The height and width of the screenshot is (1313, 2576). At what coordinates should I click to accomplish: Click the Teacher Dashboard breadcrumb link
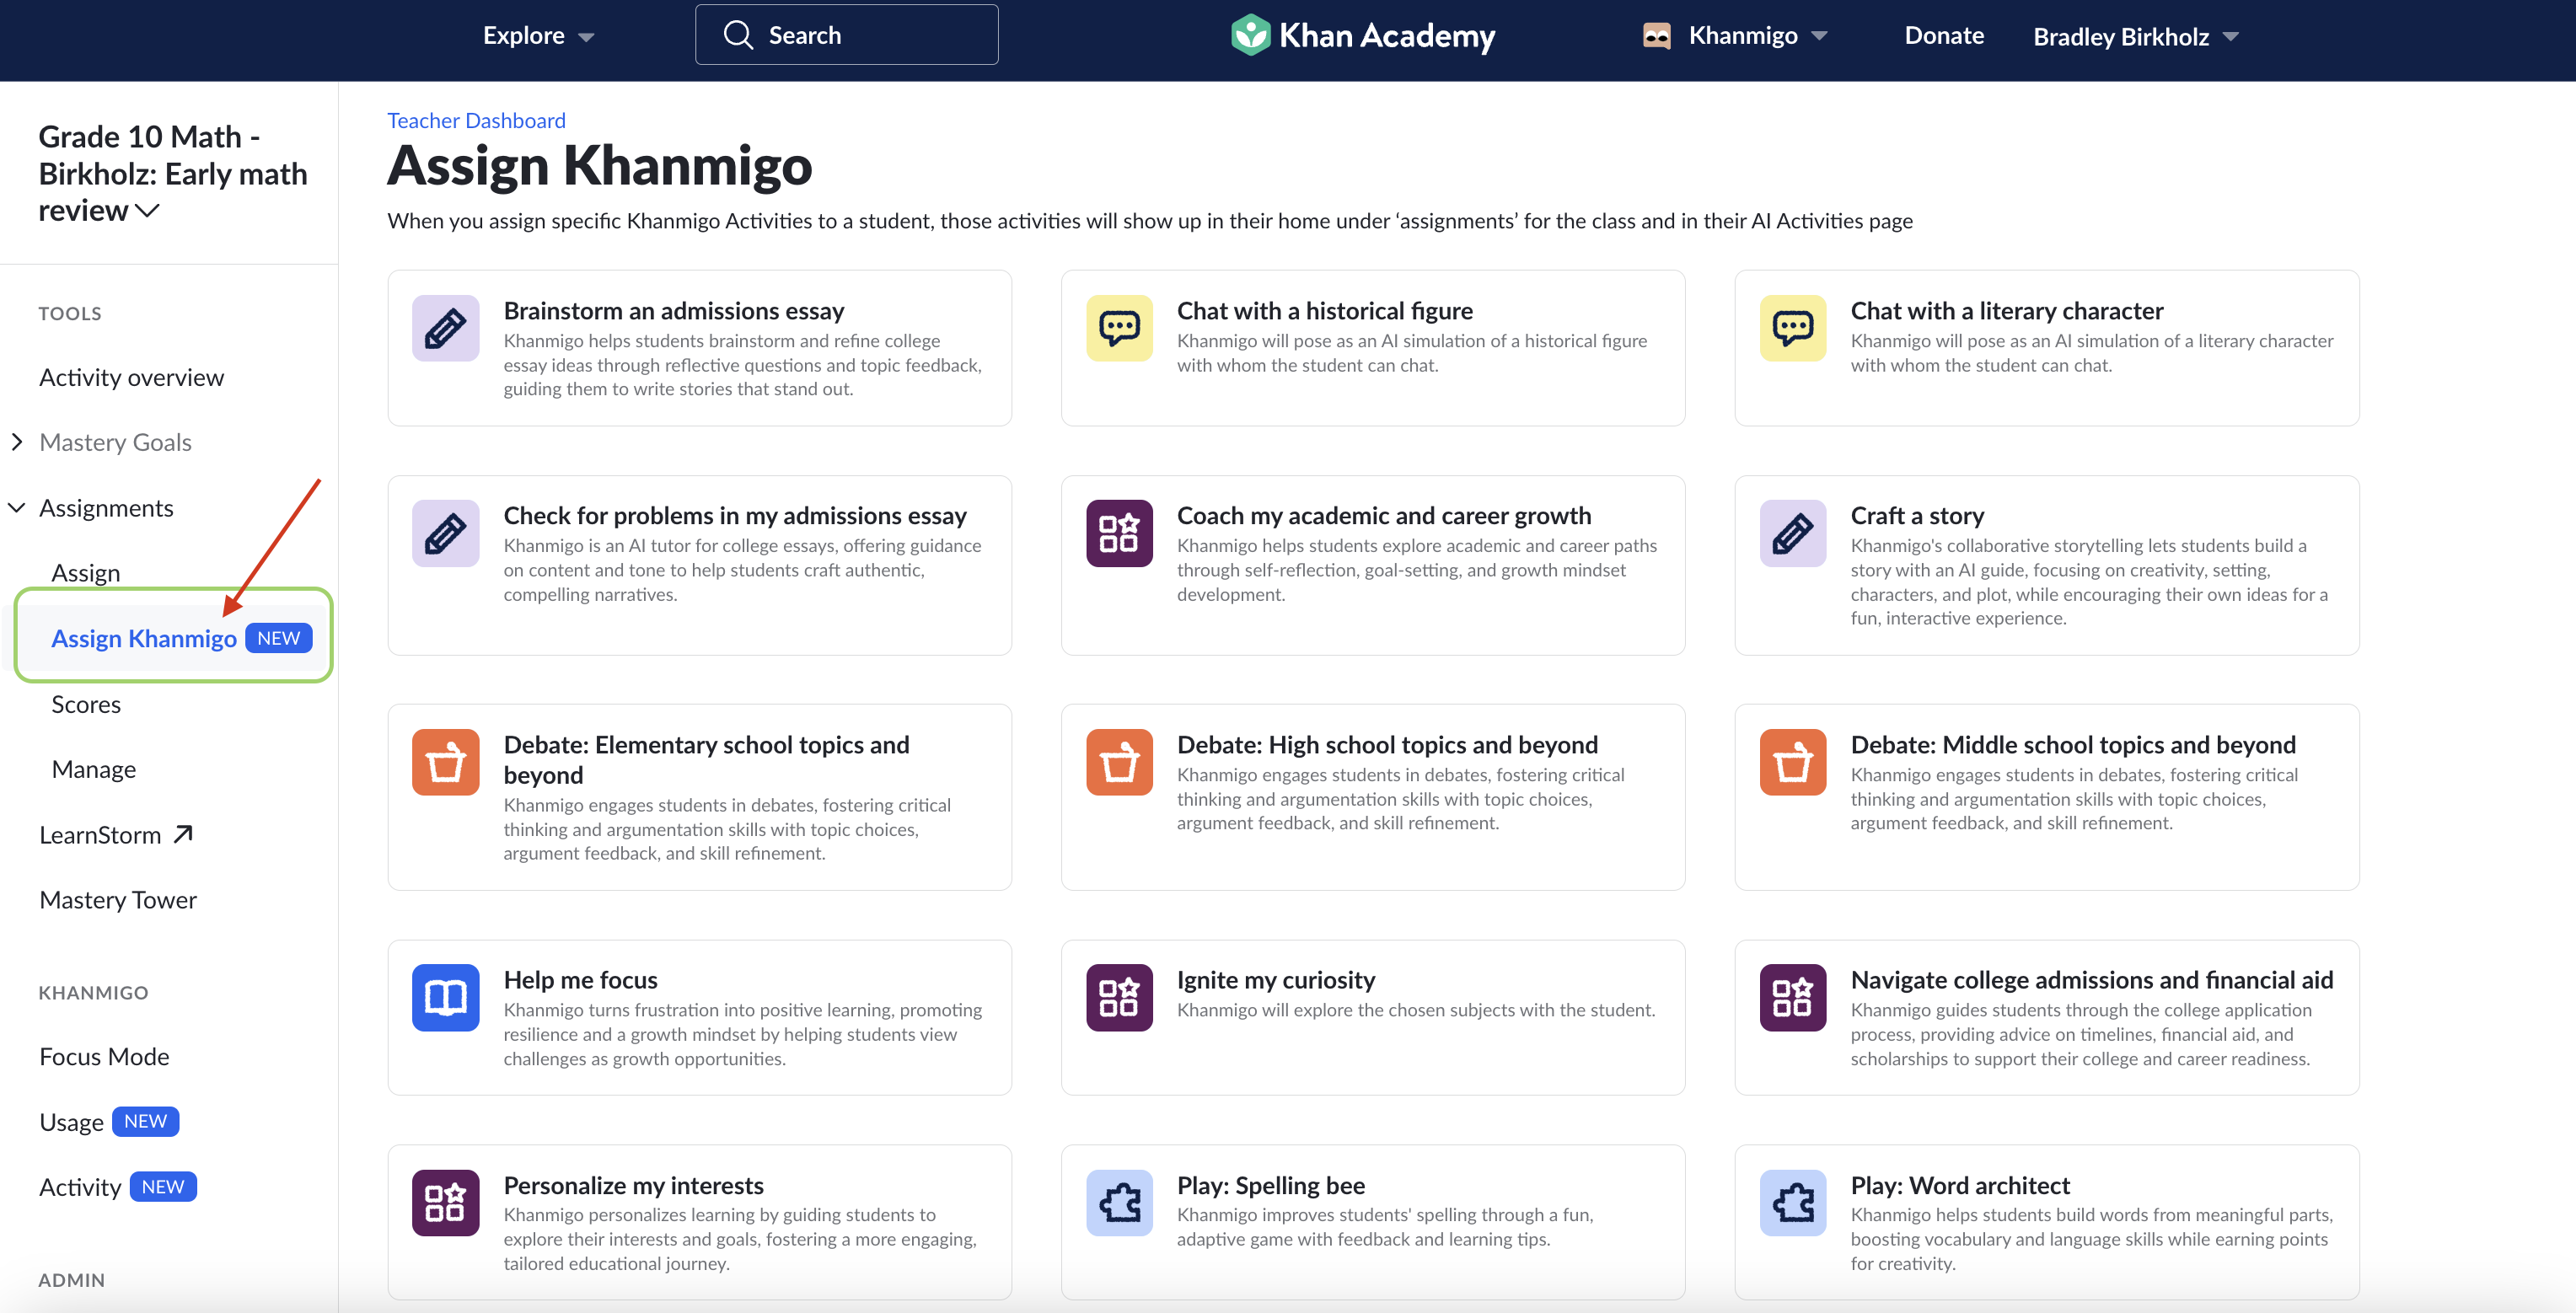476,120
